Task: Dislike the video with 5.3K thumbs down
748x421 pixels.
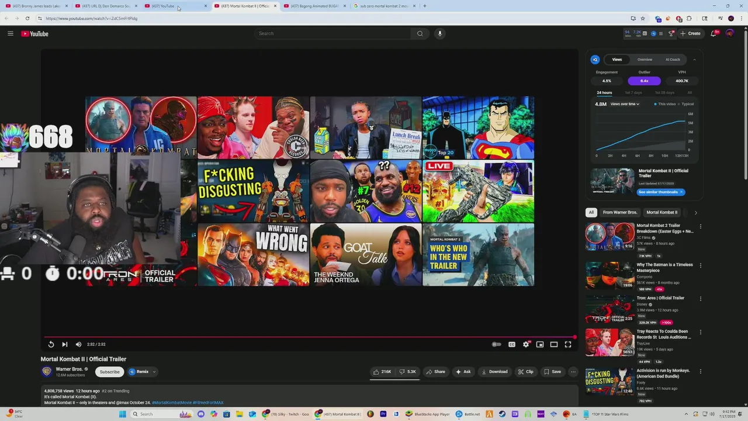Action: (407, 371)
